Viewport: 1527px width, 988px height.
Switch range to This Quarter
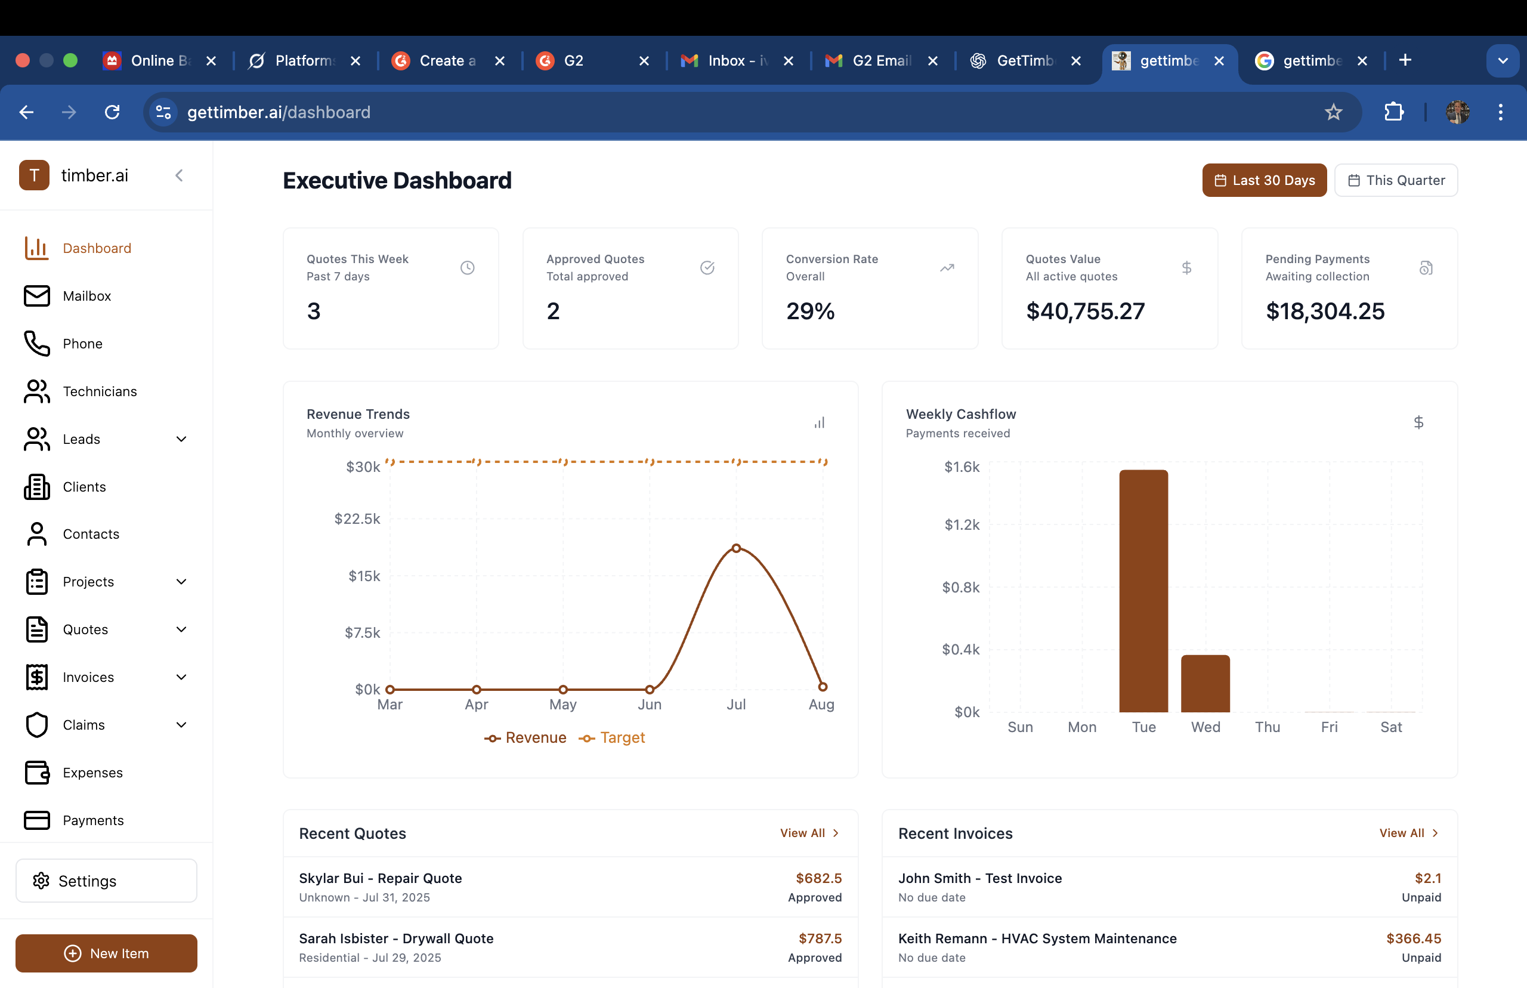(x=1396, y=180)
